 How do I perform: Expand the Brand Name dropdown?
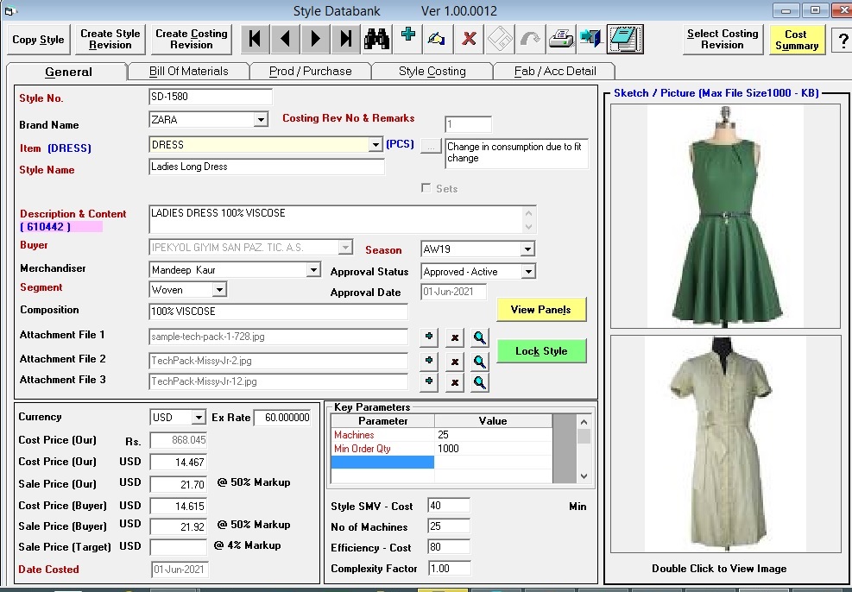click(261, 119)
